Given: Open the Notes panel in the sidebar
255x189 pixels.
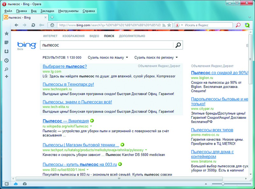Looking at the screenshot, I should [x=6, y=43].
